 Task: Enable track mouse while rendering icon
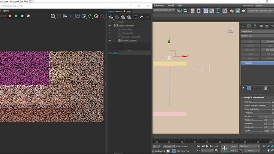tap(65, 16)
